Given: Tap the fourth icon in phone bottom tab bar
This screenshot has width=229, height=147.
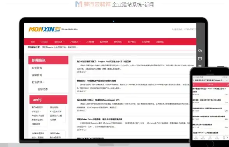Looking at the screenshot, I should click(217, 138).
